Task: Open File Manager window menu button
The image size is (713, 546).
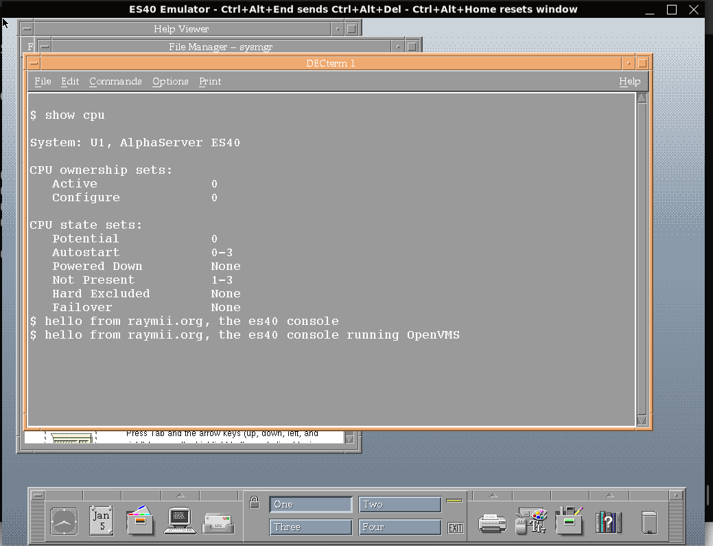Action: [x=45, y=47]
